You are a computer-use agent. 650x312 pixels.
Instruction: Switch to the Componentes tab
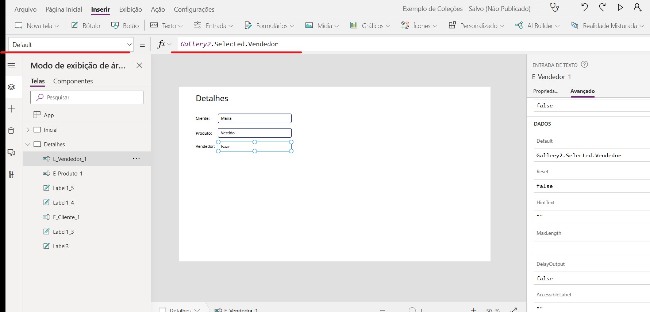[73, 81]
